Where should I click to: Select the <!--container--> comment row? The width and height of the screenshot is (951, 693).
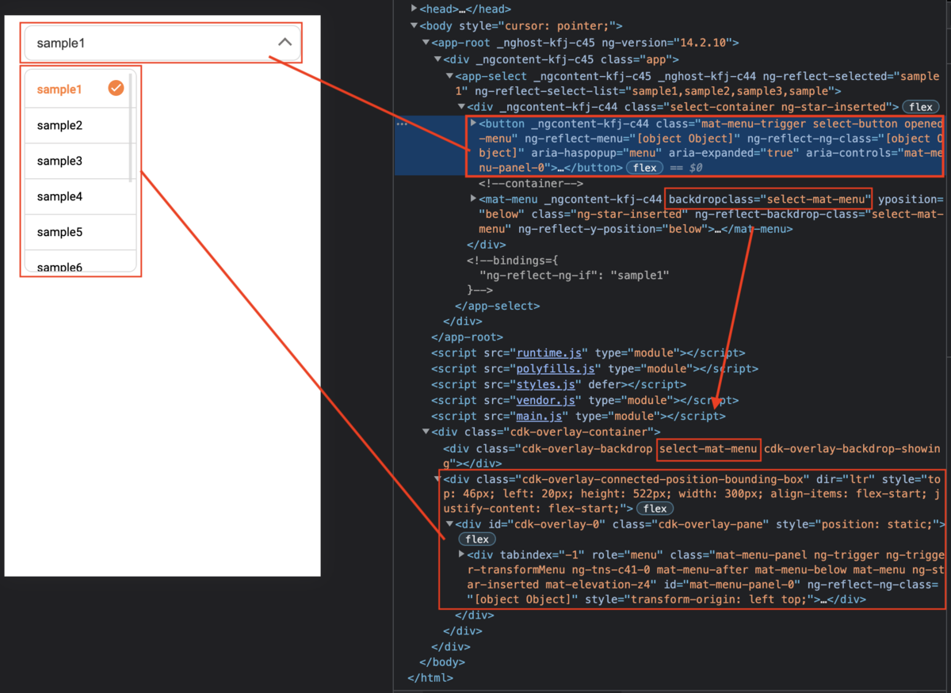pos(530,184)
